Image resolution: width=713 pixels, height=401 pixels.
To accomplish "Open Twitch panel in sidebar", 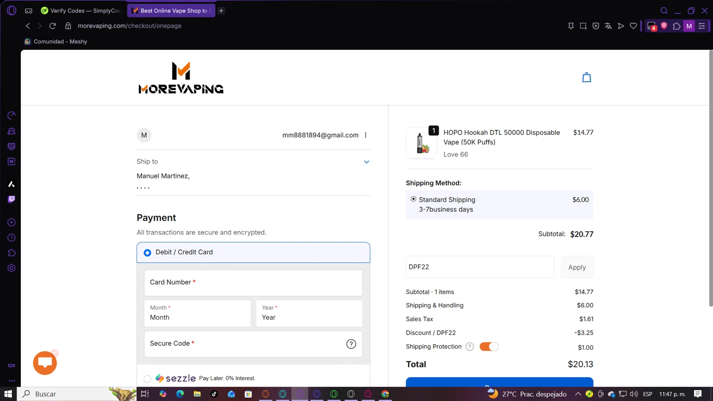I will pyautogui.click(x=11, y=199).
